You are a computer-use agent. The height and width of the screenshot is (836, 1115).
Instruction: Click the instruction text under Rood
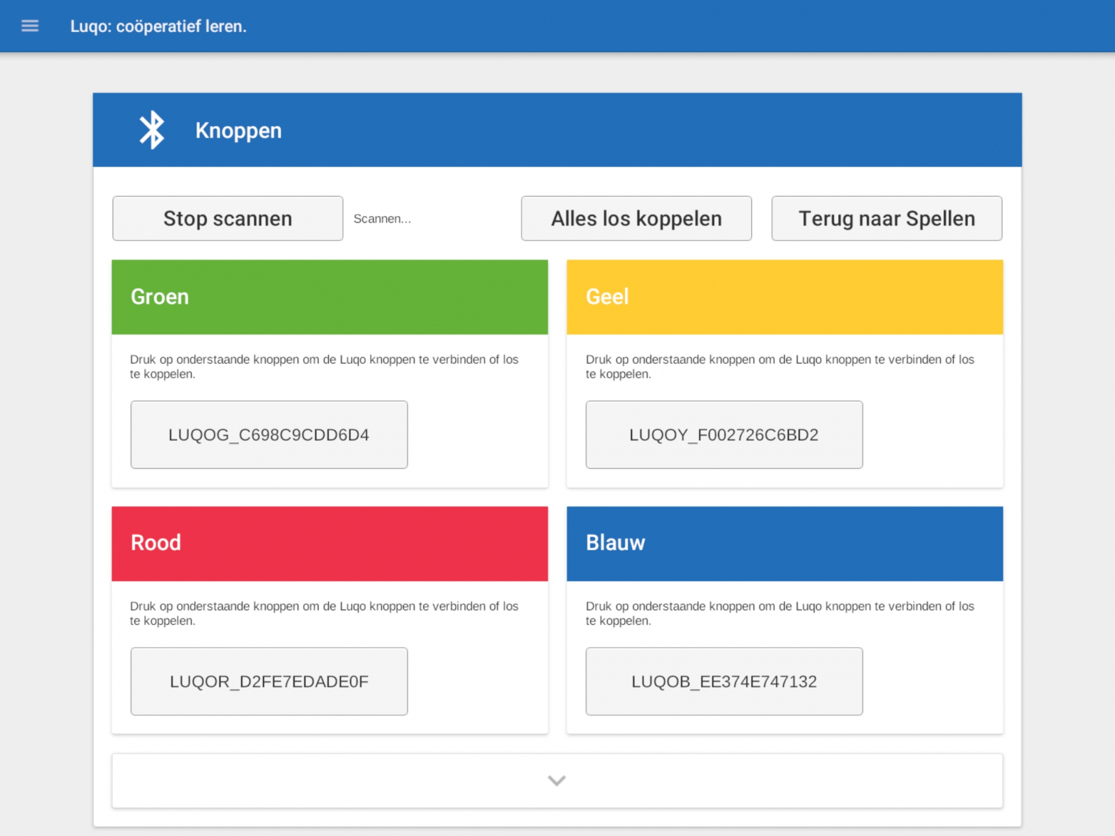point(323,613)
